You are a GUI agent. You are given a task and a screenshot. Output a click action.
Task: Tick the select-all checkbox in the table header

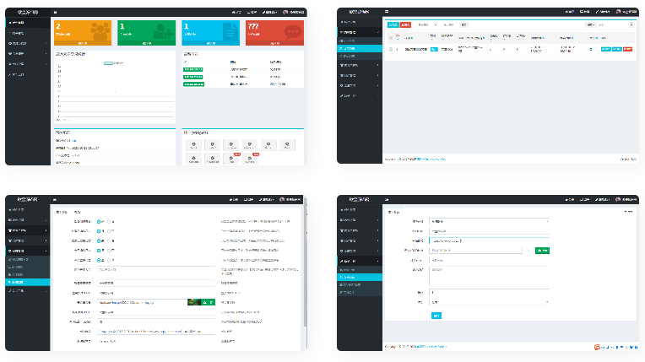click(391, 39)
